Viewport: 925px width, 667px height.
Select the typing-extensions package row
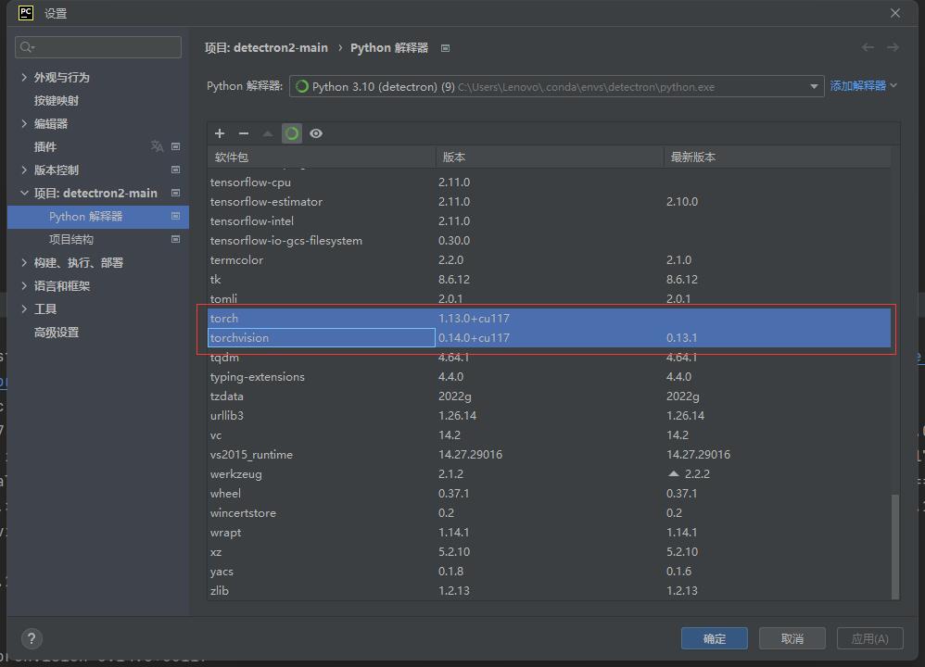[550, 377]
